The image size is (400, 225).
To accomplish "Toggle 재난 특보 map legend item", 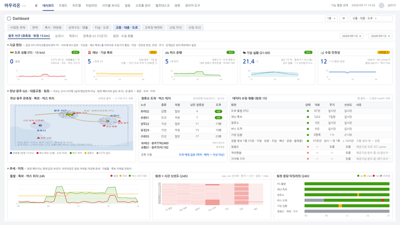I will (52, 153).
